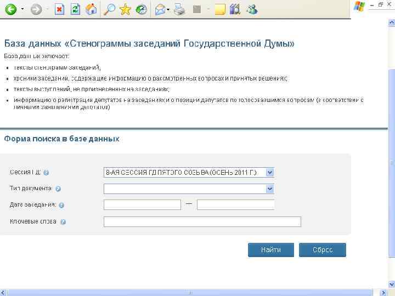The image size is (395, 296).
Task: Click the bullet text starting информацию о регистрации депутатов
Action: pyautogui.click(x=188, y=104)
